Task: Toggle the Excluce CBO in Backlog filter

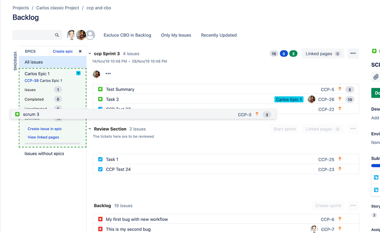Action: pos(127,35)
